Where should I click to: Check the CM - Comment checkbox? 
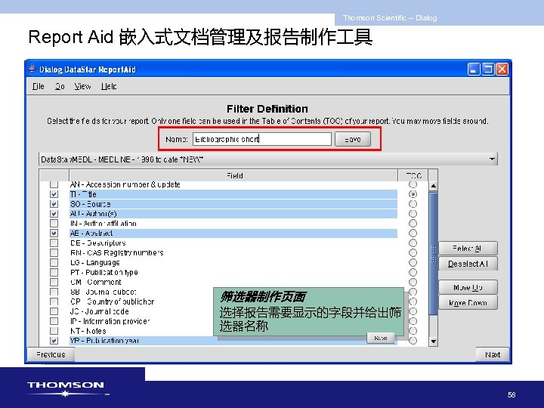click(x=54, y=282)
